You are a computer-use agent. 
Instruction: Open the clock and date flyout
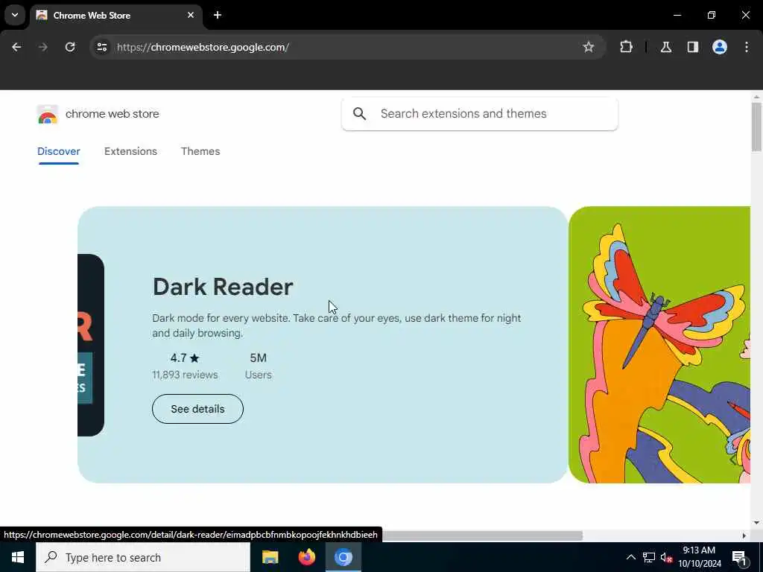[699, 557]
